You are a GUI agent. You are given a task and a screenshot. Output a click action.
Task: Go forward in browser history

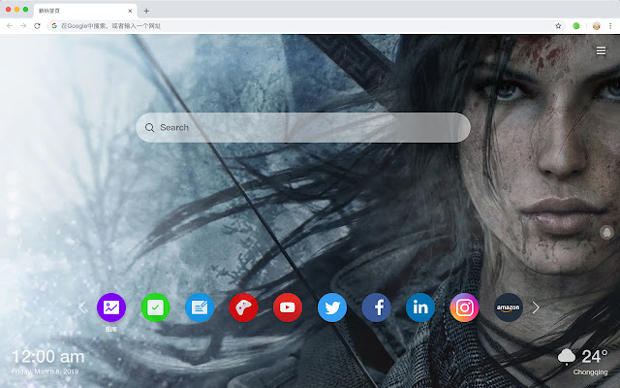coord(23,26)
